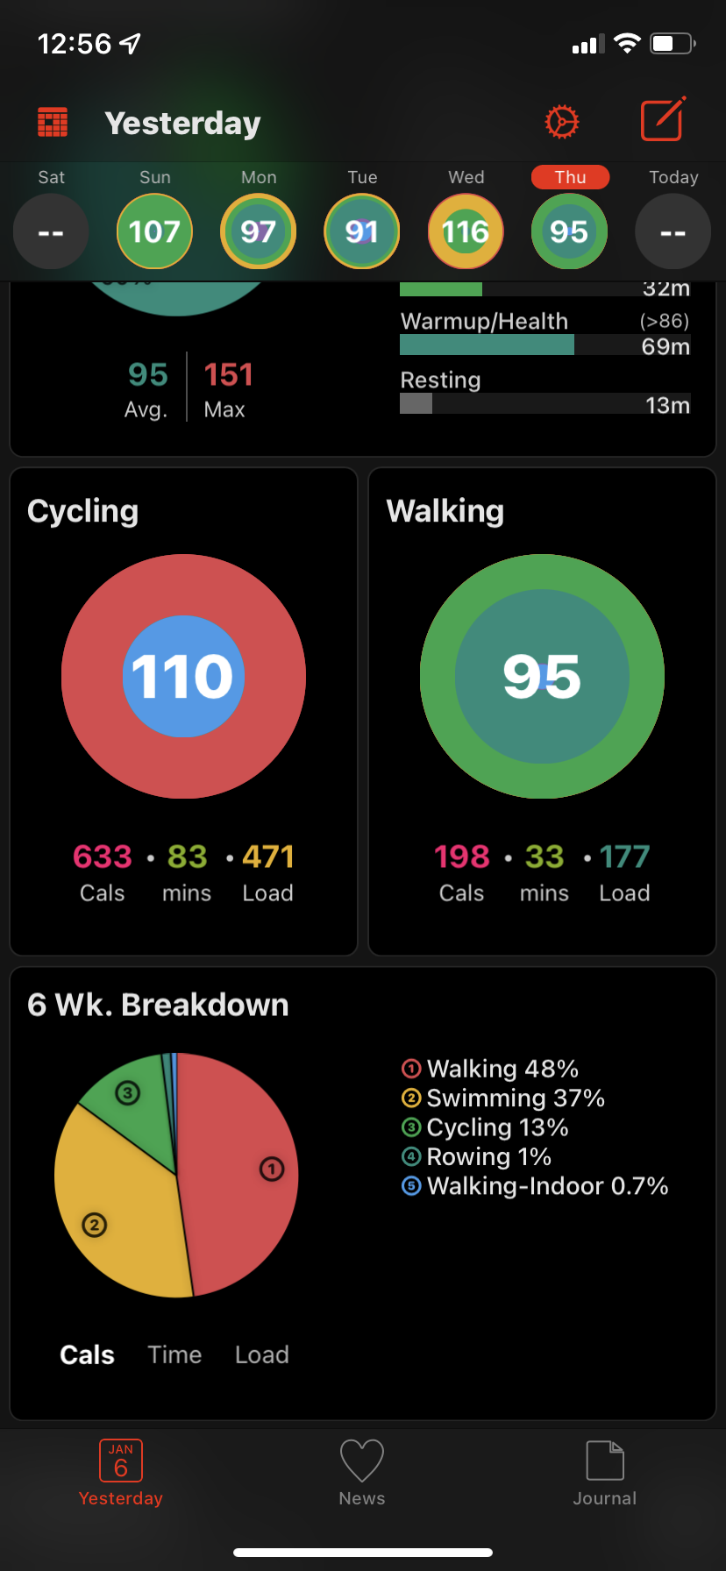Viewport: 726px width, 1571px height.
Task: Open the red calendar grid icon
Action: 53,123
